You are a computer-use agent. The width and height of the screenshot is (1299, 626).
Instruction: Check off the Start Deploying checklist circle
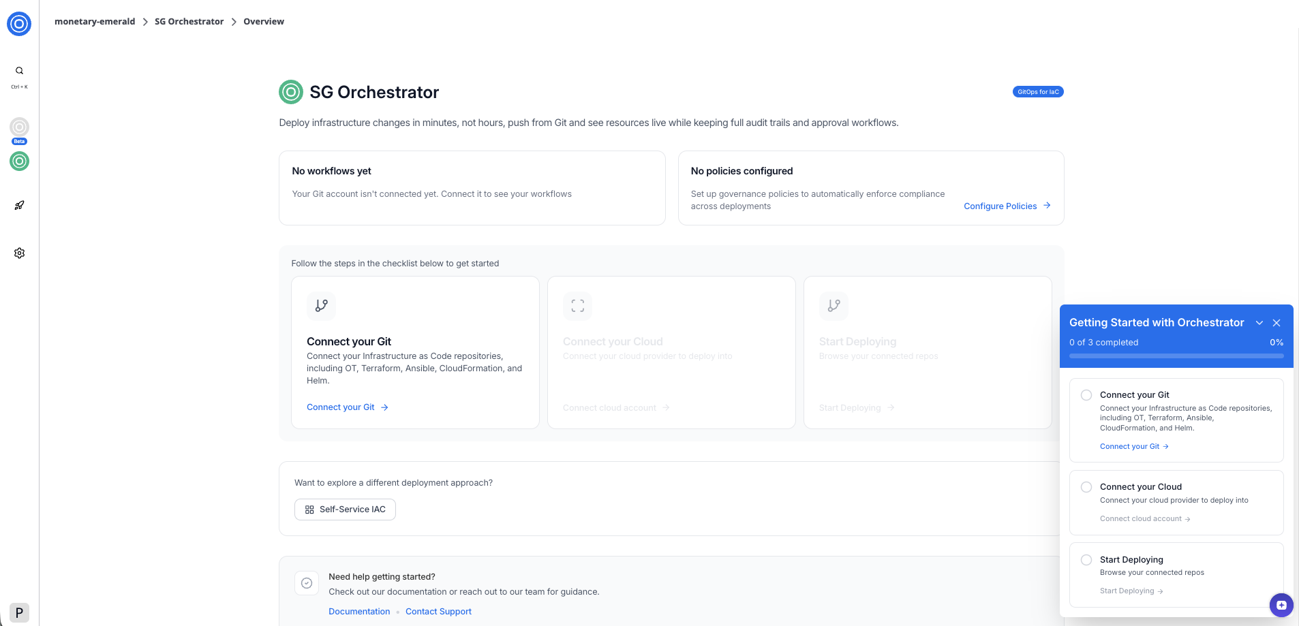pyautogui.click(x=1086, y=559)
